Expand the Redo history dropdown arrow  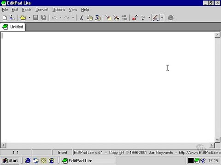point(73,18)
